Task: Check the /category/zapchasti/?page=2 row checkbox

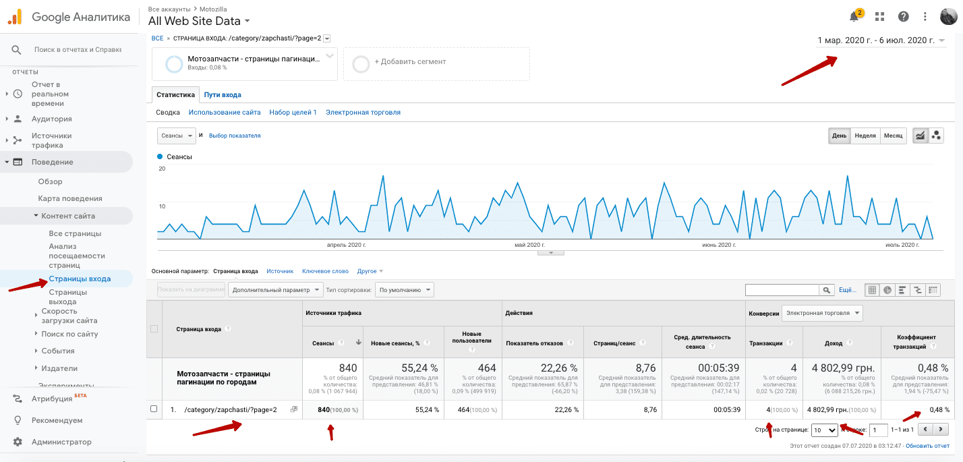Action: 154,409
